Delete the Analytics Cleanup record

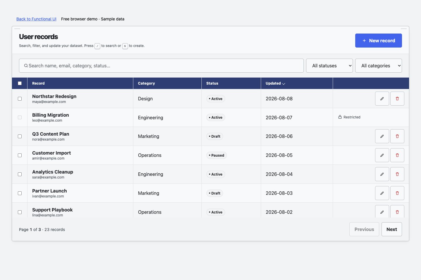coord(397,174)
